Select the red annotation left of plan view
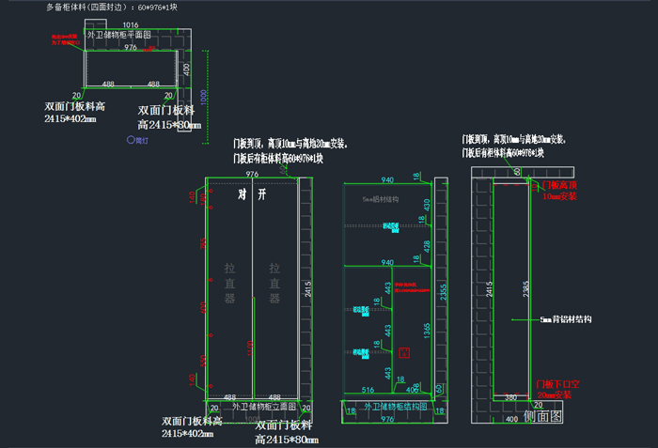Viewport: 658px width, 448px height. pyautogui.click(x=66, y=40)
